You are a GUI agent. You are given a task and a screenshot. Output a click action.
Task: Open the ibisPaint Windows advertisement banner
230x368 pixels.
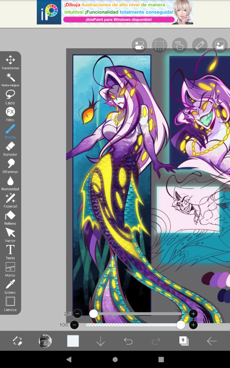pos(115,12)
